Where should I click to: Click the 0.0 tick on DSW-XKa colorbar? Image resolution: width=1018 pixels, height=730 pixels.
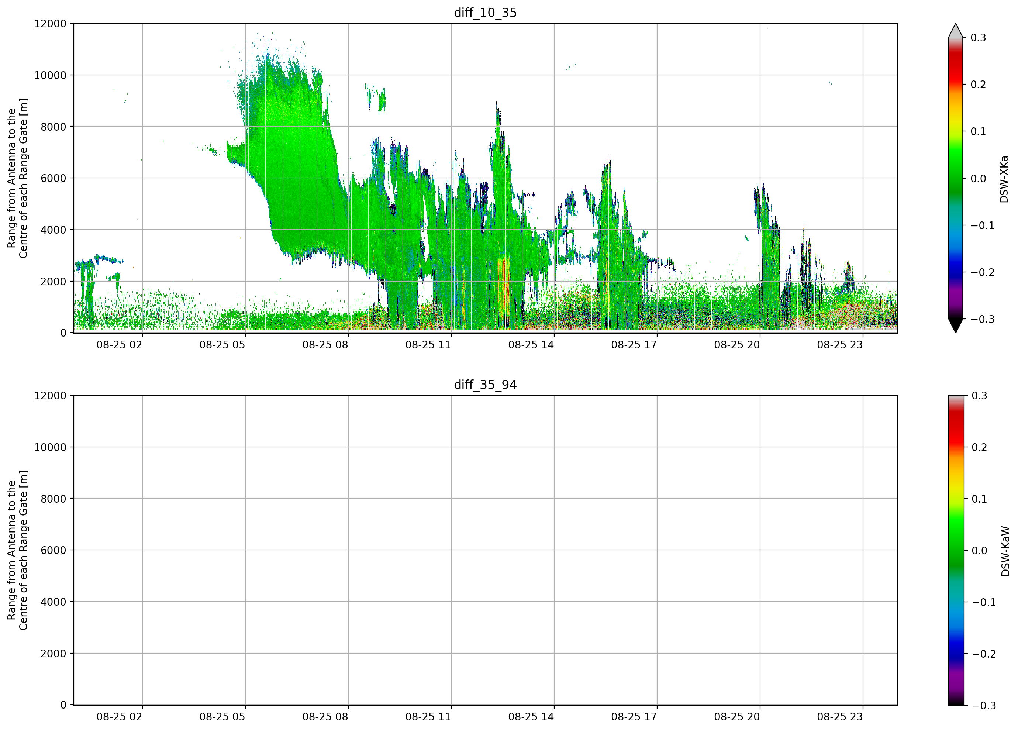point(978,179)
